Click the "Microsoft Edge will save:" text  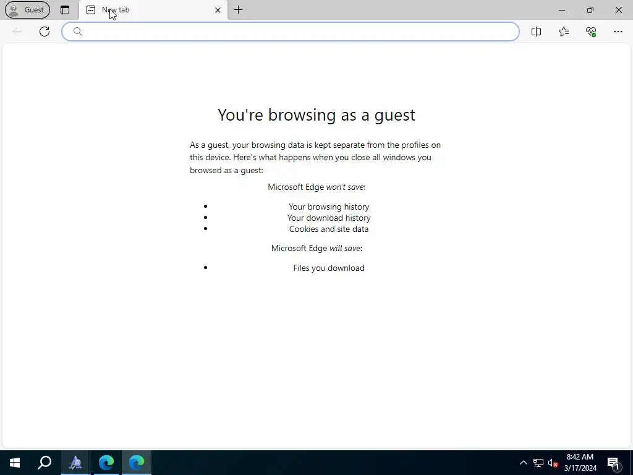point(316,249)
